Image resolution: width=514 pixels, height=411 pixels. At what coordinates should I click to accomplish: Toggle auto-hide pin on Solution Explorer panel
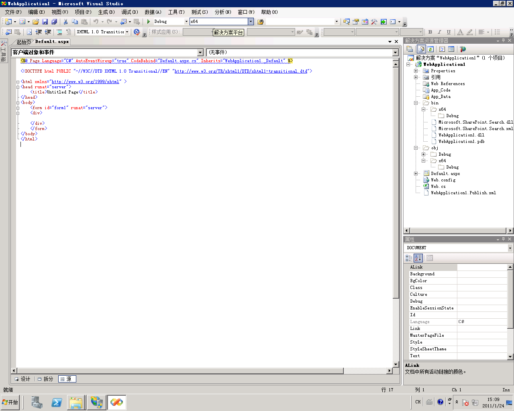coord(504,41)
